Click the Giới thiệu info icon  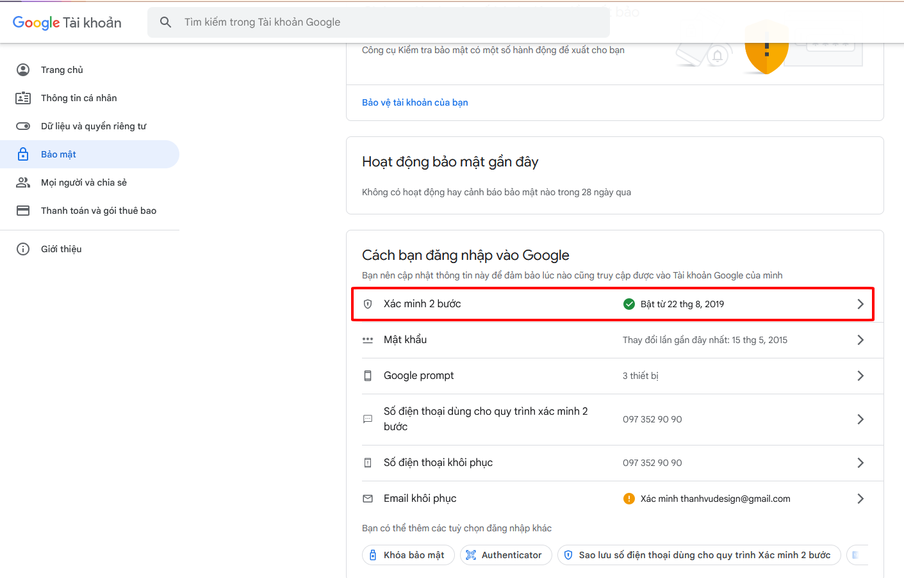pos(23,249)
